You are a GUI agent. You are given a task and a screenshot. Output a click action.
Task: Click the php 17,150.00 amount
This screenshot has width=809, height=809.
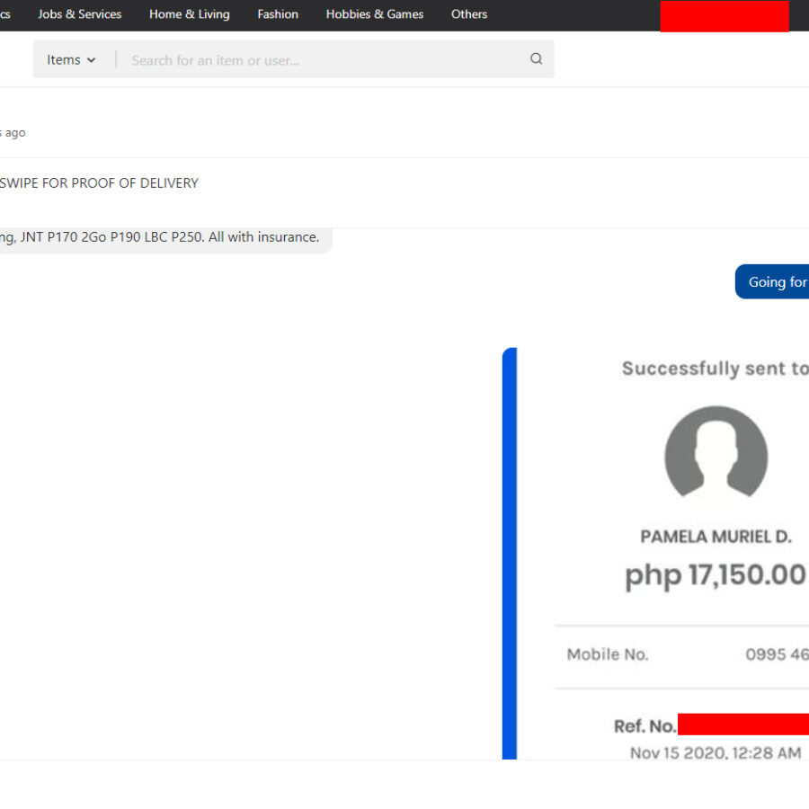(x=716, y=574)
